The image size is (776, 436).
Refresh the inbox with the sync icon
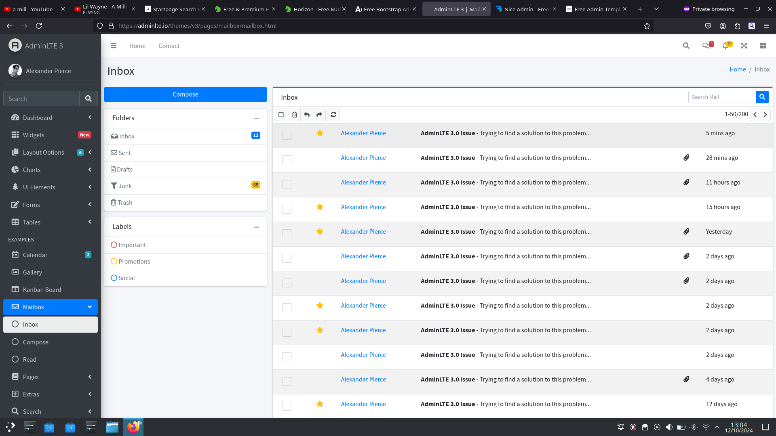point(333,115)
